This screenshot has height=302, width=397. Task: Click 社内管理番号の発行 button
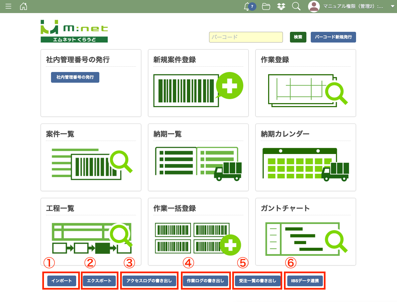click(75, 77)
